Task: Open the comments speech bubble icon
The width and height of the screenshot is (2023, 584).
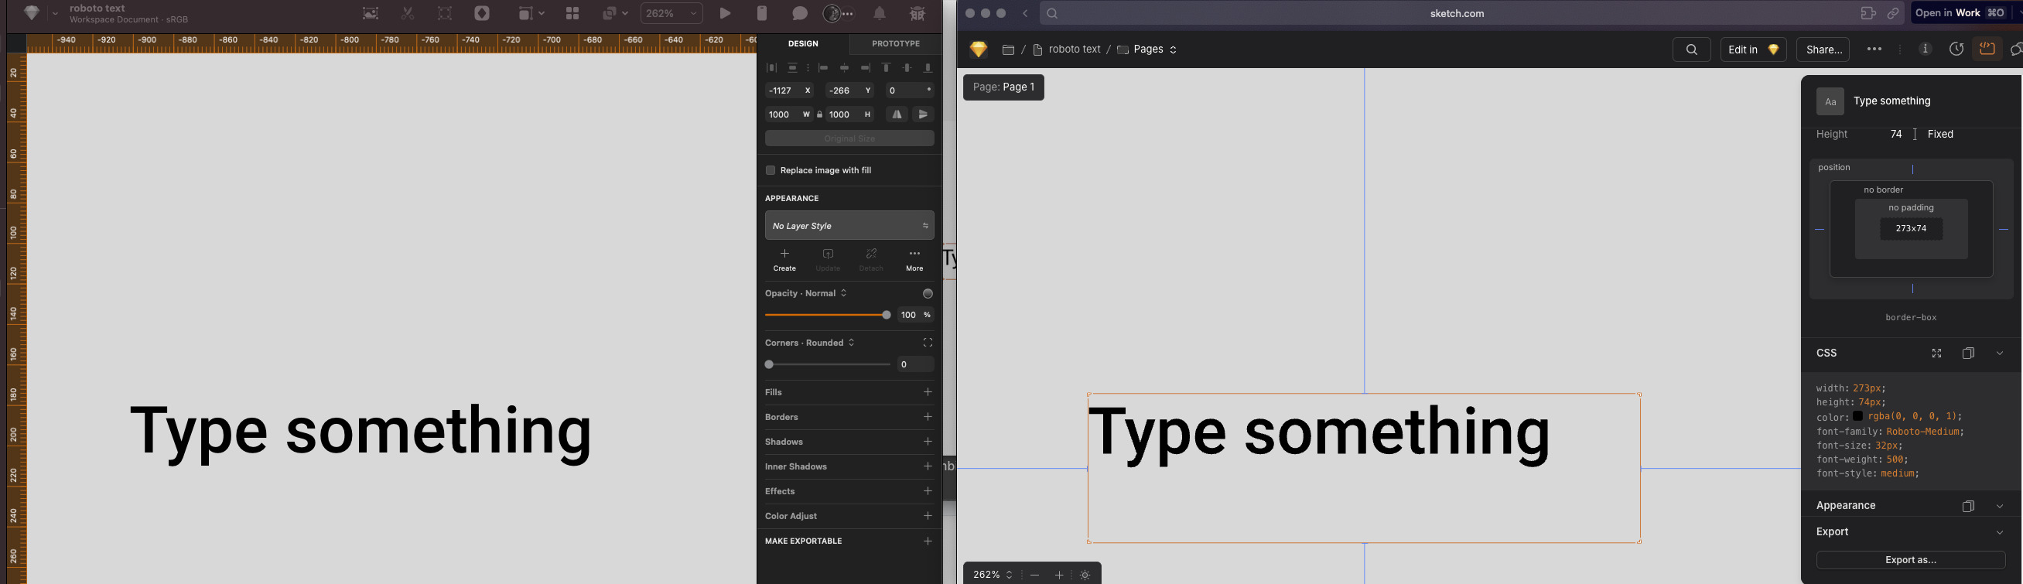Action: (x=799, y=13)
